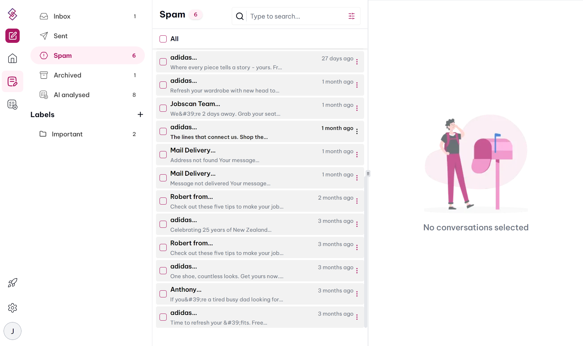Tick the checkbox on the first adidas email

163,62
